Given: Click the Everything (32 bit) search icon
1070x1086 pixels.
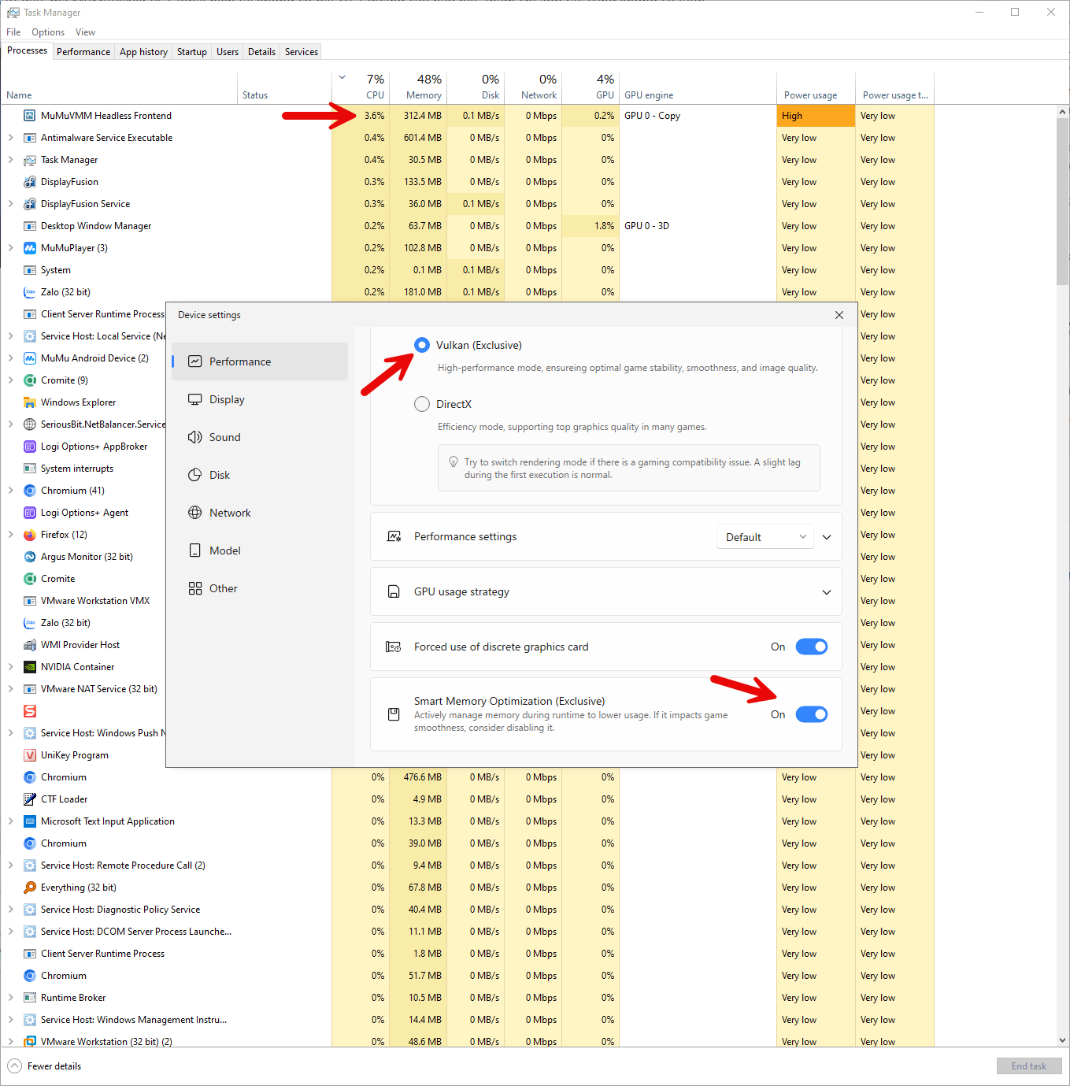Looking at the screenshot, I should point(30,888).
